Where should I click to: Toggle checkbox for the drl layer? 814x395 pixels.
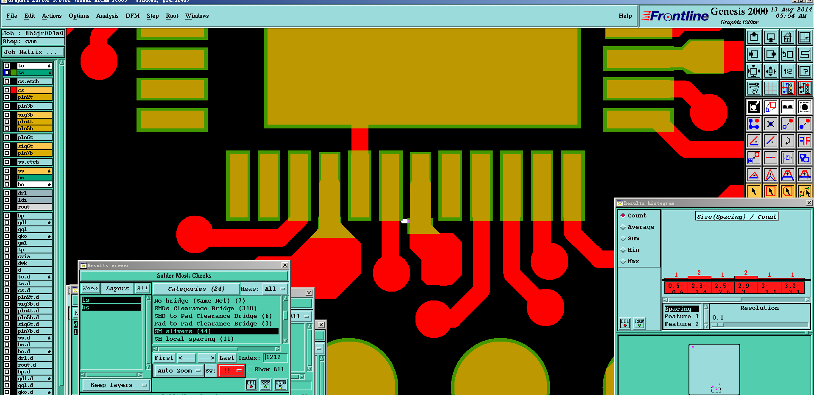(7, 193)
